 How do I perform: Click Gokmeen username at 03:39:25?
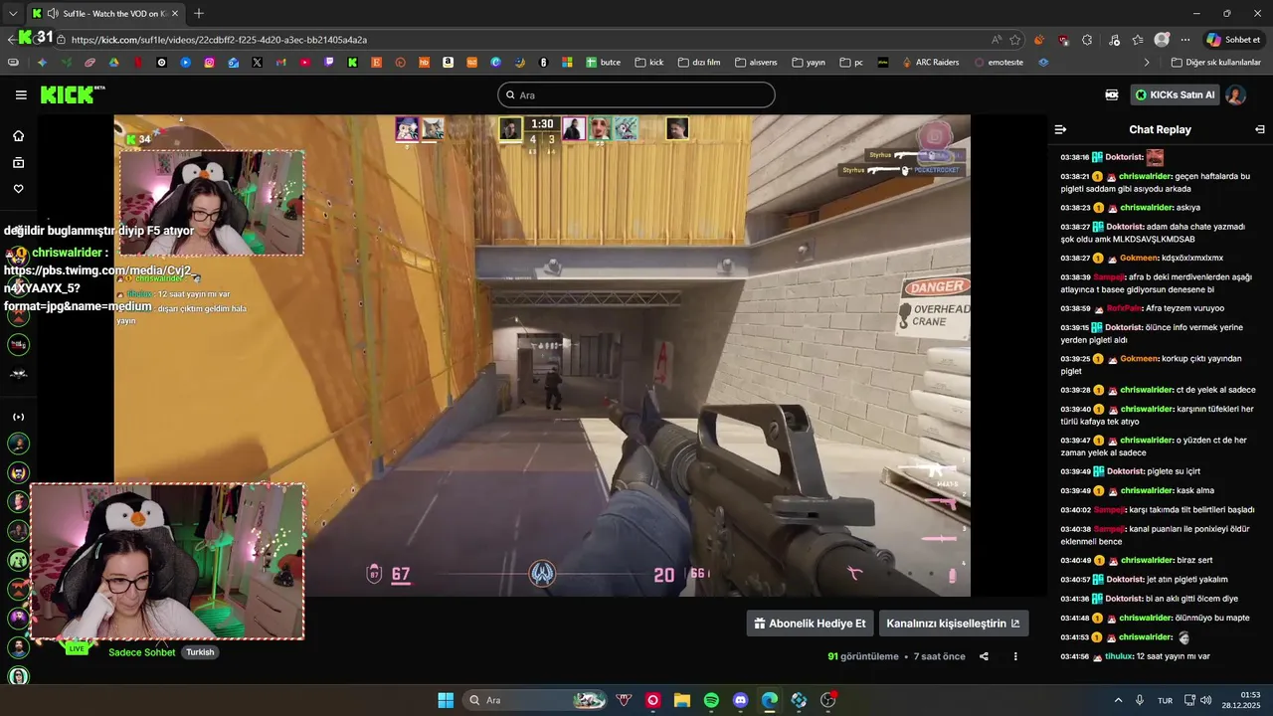tap(1140, 359)
